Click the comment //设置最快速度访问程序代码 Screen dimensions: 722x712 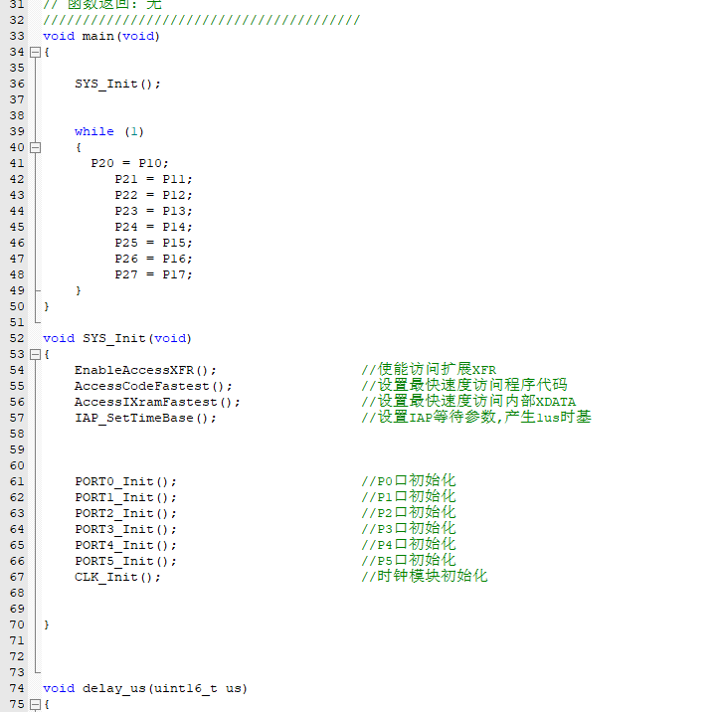pyautogui.click(x=464, y=385)
